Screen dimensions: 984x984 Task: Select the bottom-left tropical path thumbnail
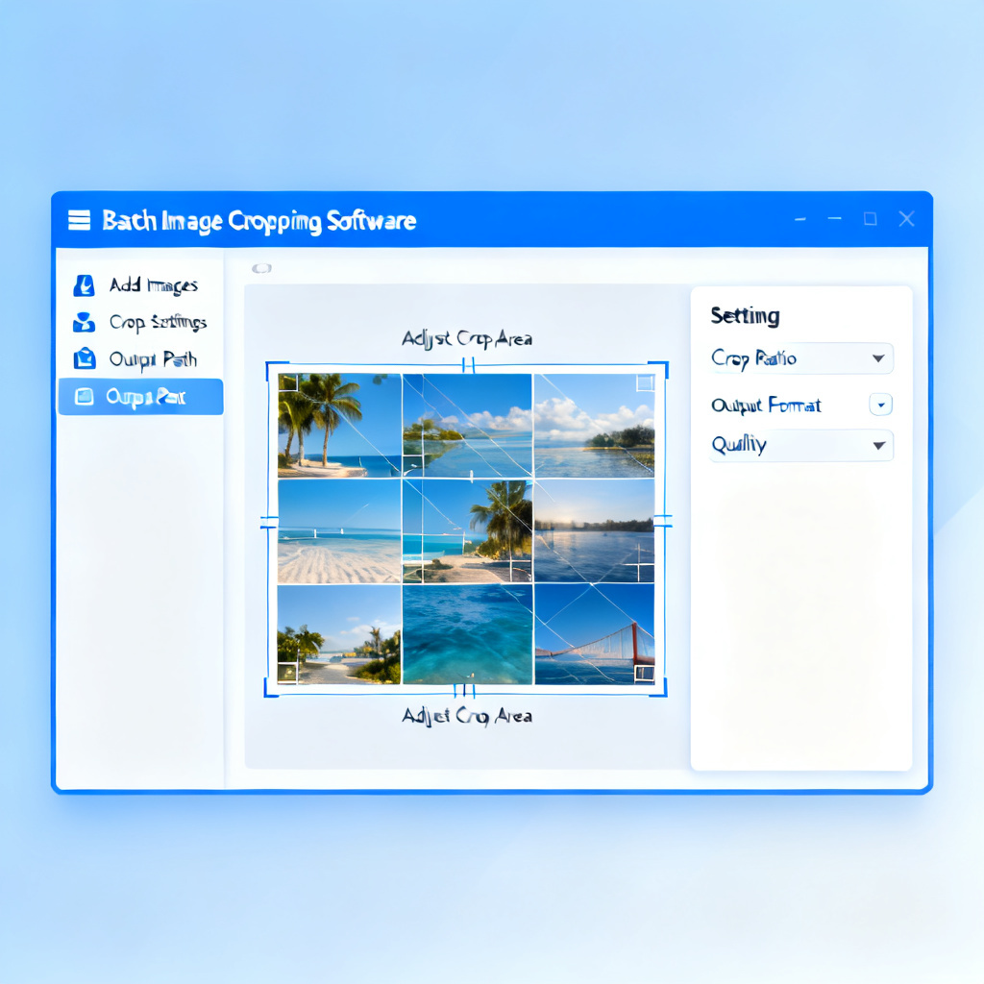[339, 634]
